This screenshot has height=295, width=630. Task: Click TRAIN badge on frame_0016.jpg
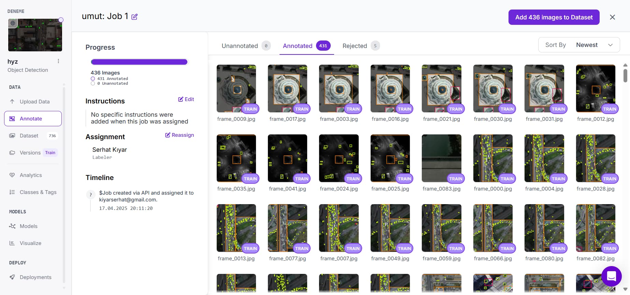[404, 109]
